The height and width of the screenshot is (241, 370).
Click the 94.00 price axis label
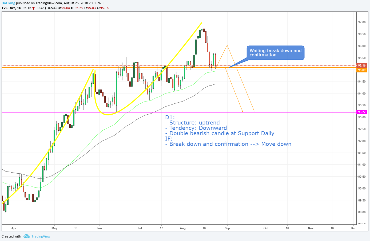click(362, 94)
